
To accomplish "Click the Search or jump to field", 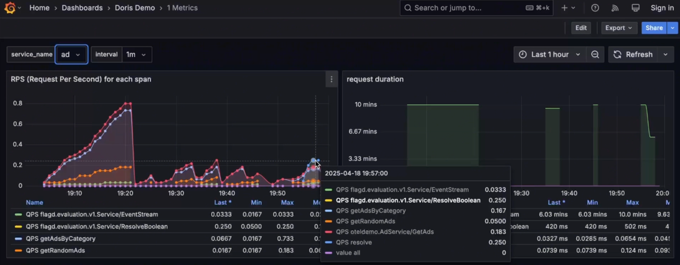I will coord(462,8).
